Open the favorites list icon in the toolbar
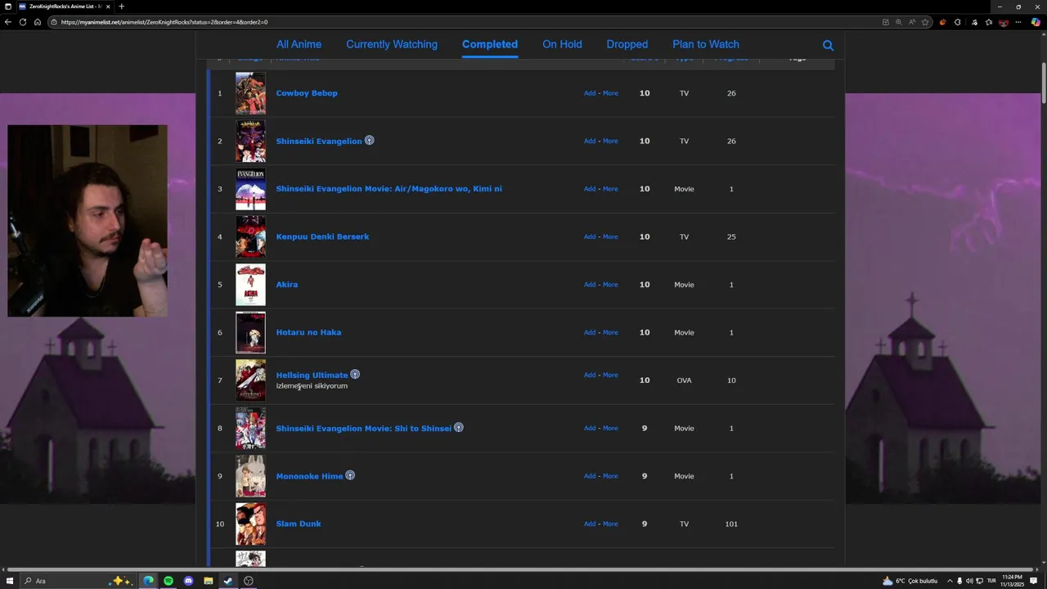The width and height of the screenshot is (1047, 589). tap(989, 22)
